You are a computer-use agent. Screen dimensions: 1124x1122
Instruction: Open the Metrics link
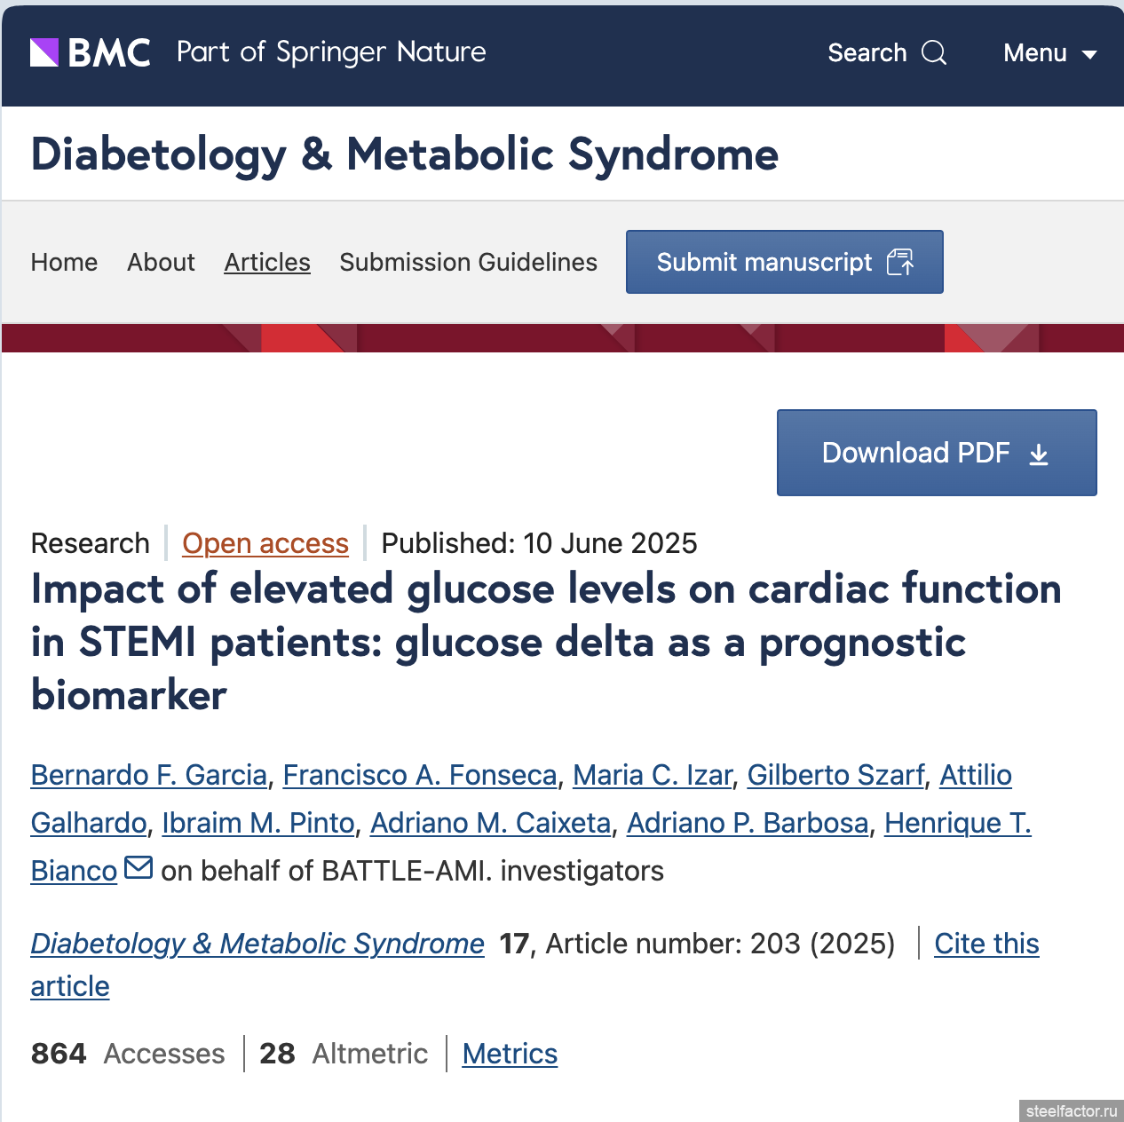510,1054
